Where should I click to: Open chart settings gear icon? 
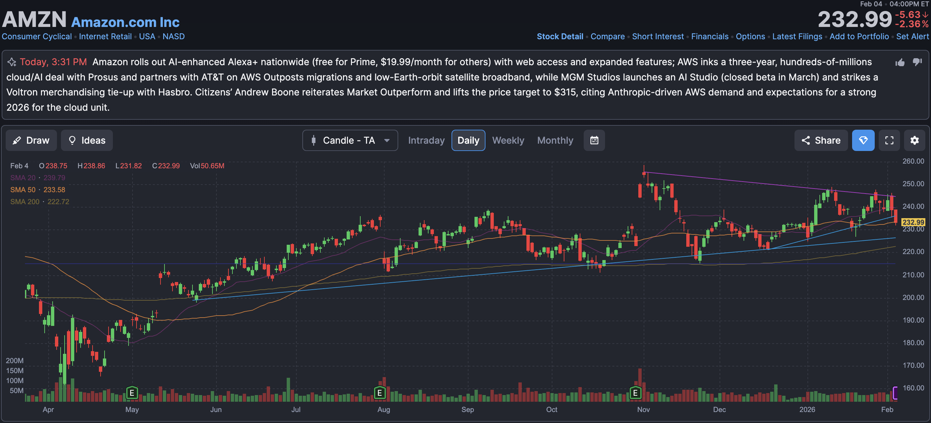(x=914, y=140)
